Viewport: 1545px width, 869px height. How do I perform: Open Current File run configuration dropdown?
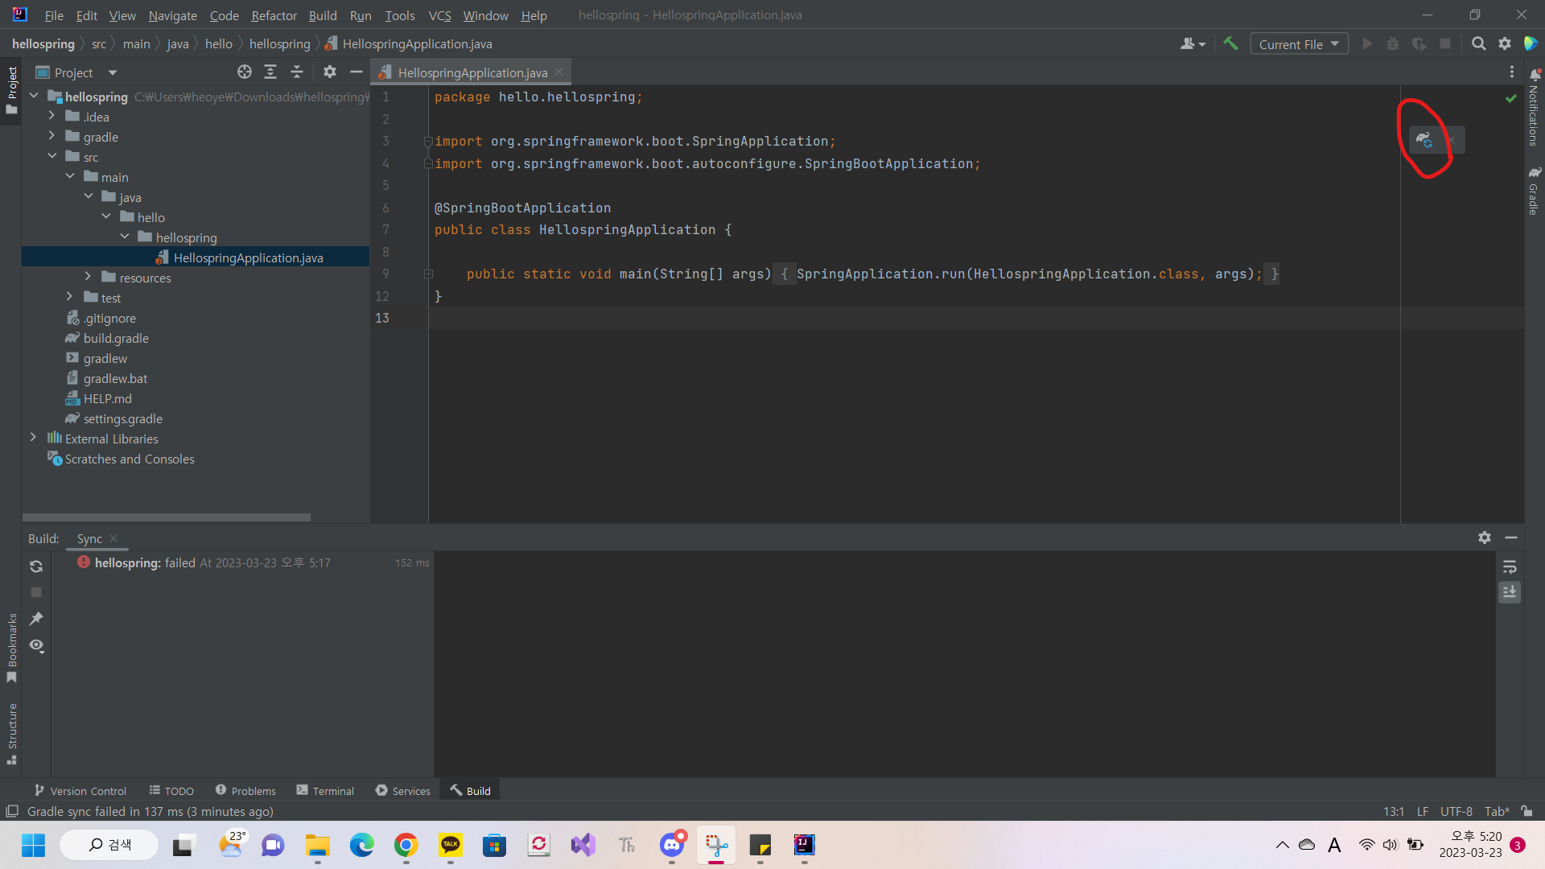click(x=1299, y=44)
